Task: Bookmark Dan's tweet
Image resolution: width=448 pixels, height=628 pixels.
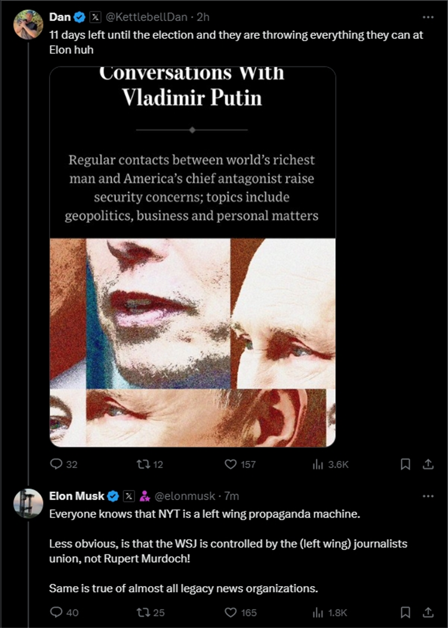Action: pyautogui.click(x=405, y=464)
